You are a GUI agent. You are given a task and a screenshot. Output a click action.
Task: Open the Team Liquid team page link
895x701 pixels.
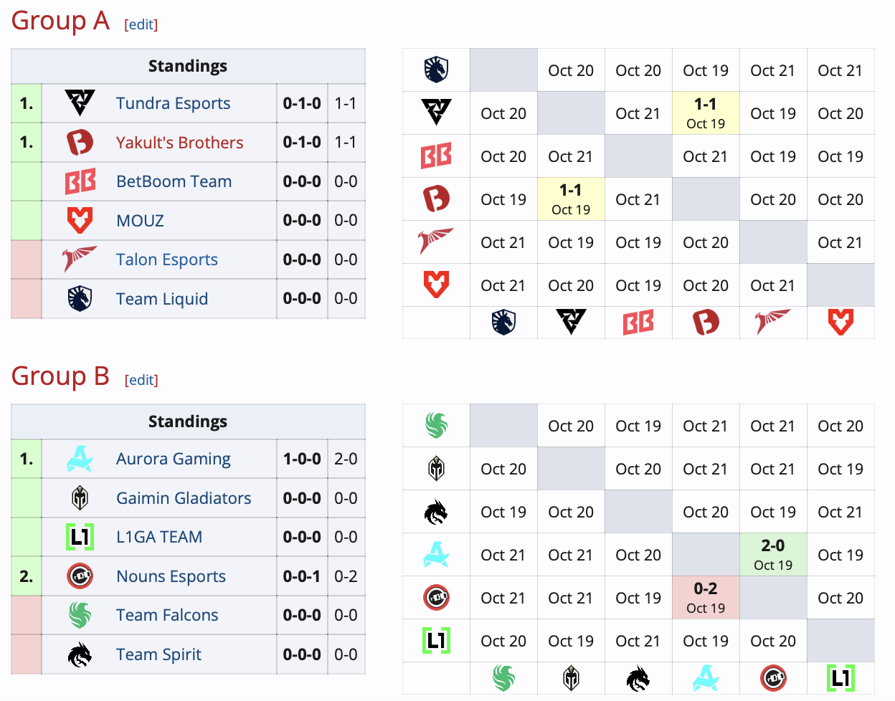pyautogui.click(x=162, y=299)
